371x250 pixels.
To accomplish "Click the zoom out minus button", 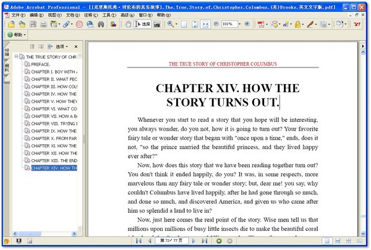I will (x=216, y=24).
